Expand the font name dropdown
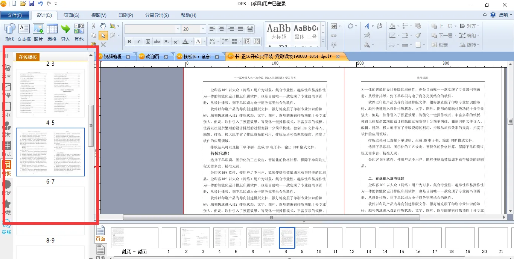 click(178, 29)
